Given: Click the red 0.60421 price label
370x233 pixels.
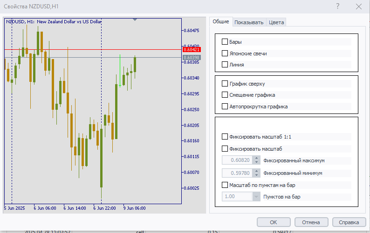Looking at the screenshot, I should coord(192,49).
